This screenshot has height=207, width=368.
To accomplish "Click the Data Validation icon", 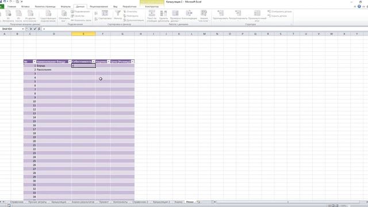I will point(175,16).
